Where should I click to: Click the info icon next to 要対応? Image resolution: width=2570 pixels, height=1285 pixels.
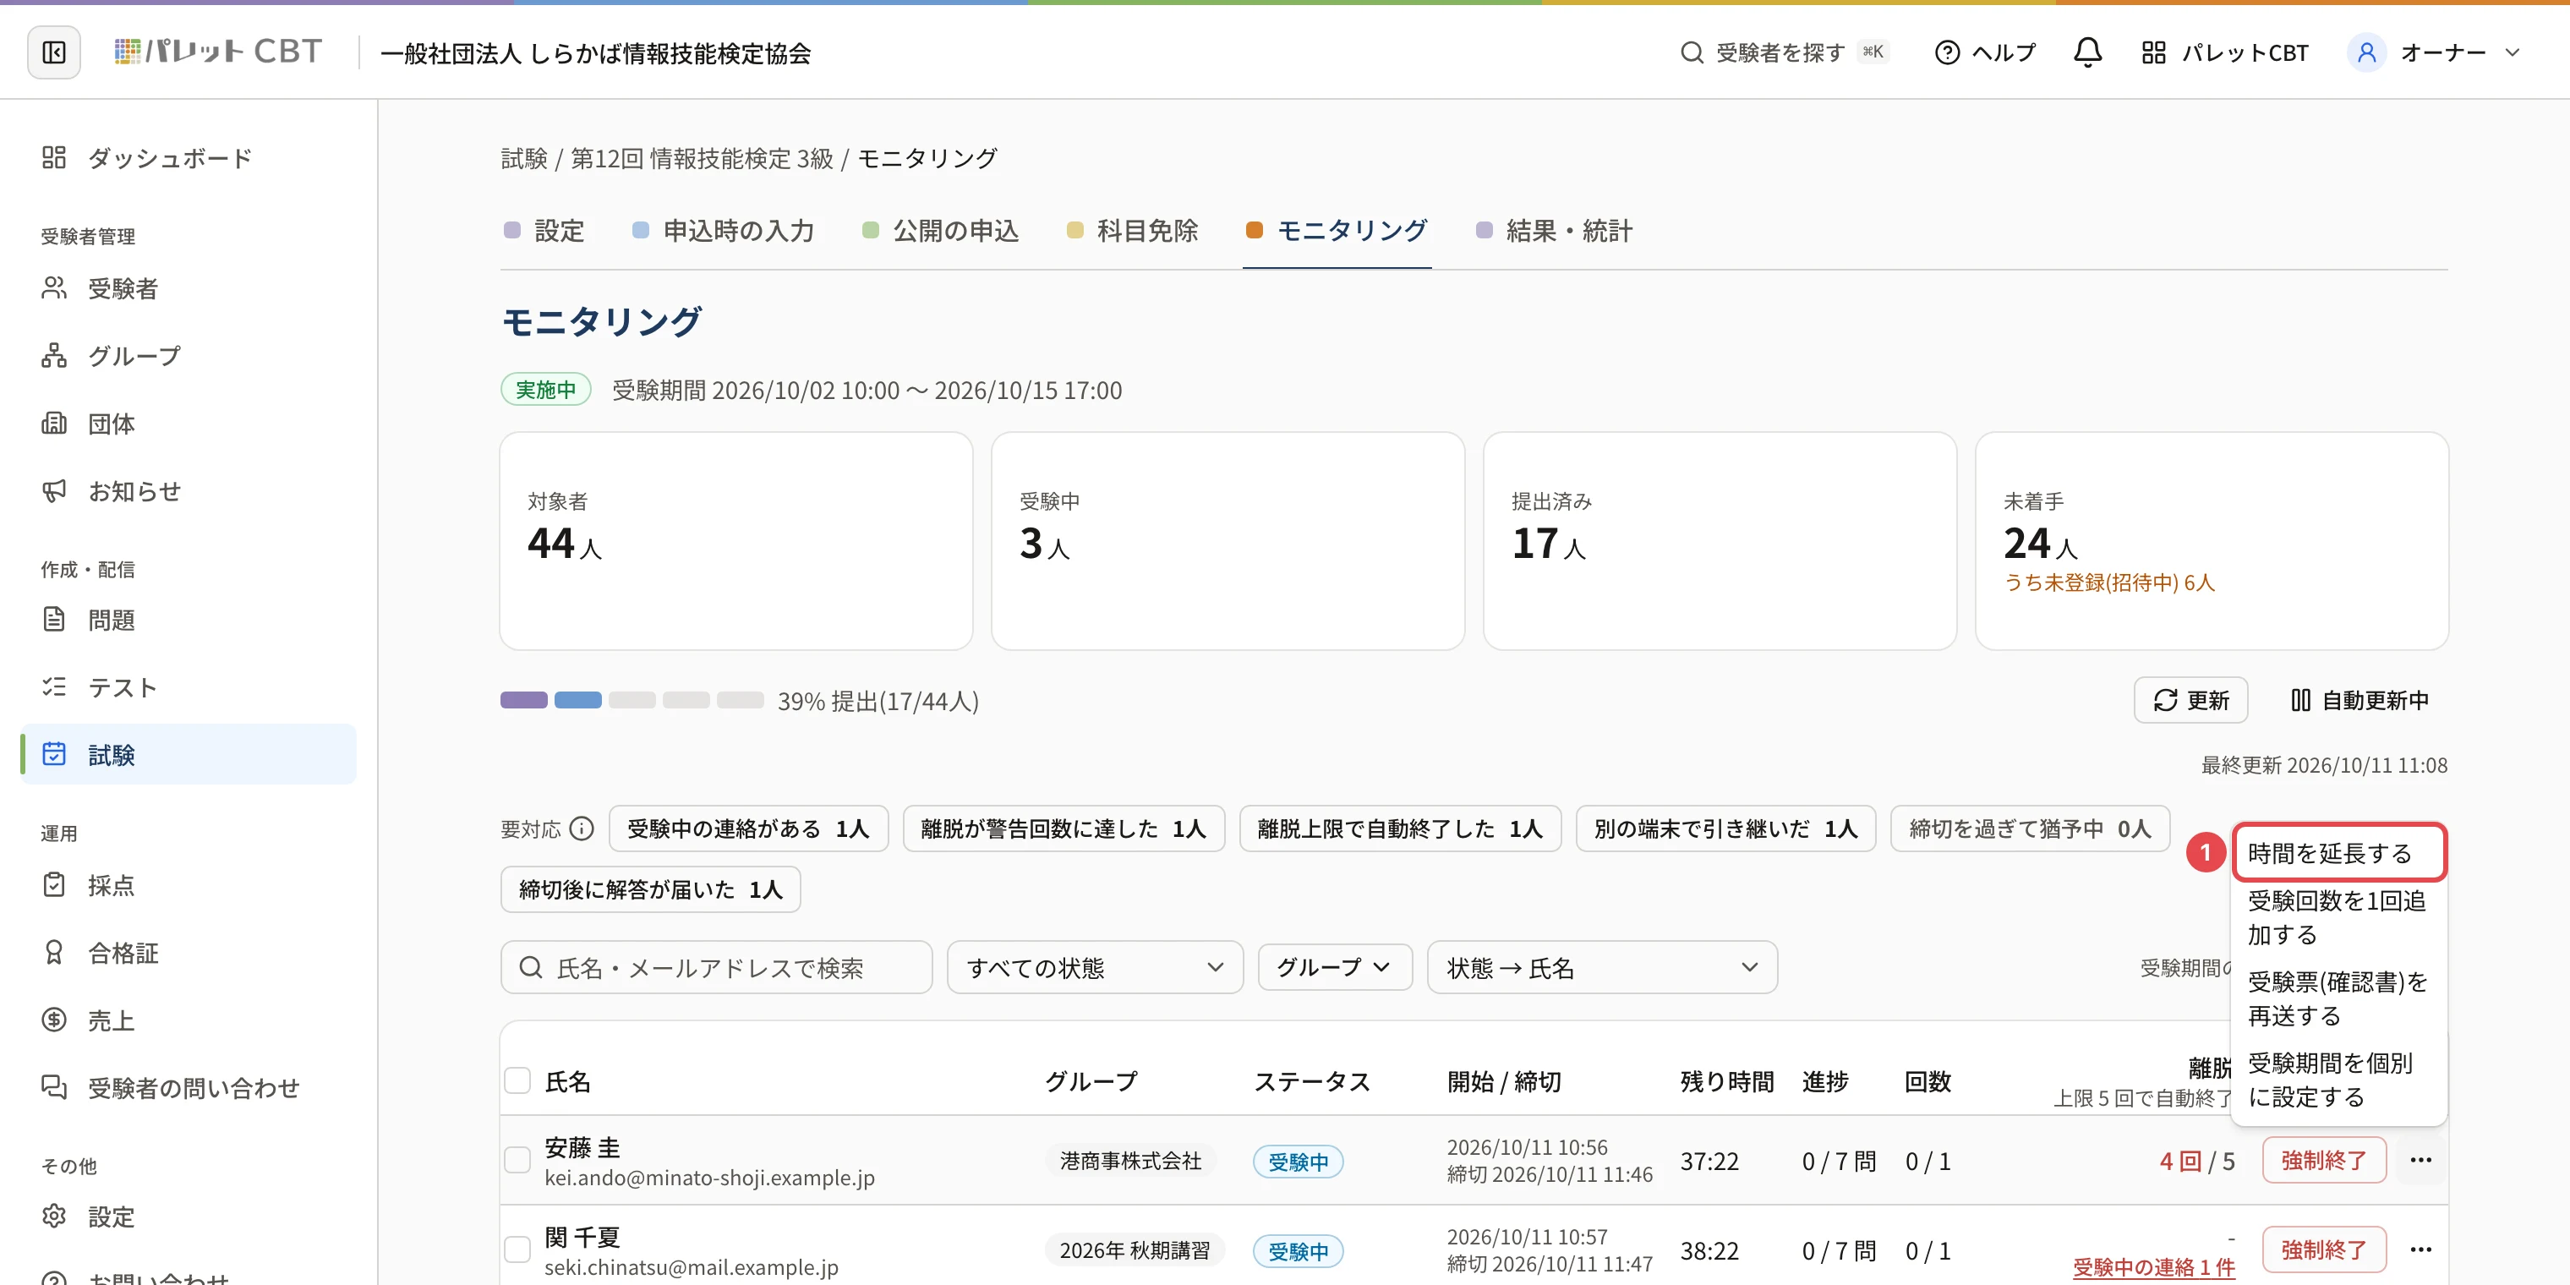tap(582, 829)
